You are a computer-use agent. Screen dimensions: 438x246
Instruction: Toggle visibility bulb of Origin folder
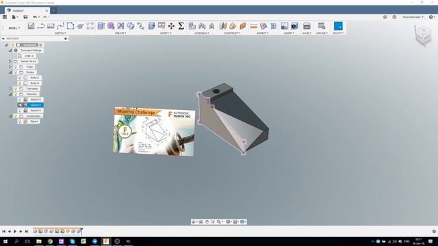point(16,67)
